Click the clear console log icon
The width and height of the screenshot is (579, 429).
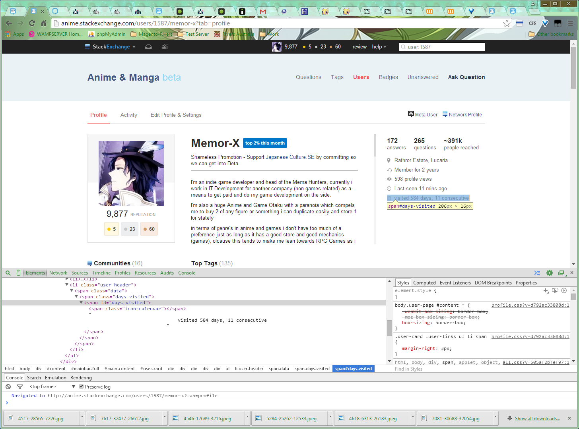(x=8, y=386)
